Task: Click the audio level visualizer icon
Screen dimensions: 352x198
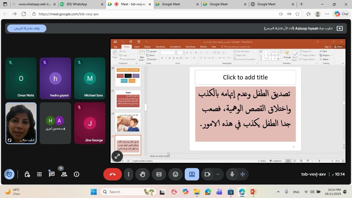Action: (x=243, y=174)
